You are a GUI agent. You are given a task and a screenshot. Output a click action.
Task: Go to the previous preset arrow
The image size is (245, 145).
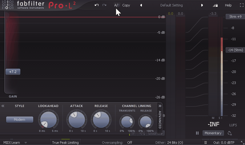[x=141, y=5]
